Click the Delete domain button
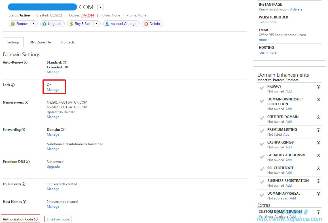This screenshot has width=328, height=223. [152, 24]
